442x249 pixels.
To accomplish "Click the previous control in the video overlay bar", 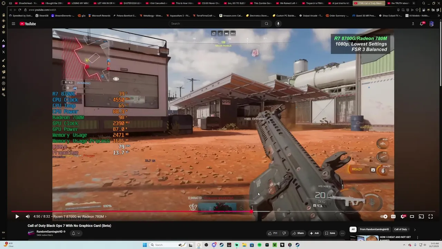I will (x=220, y=33).
